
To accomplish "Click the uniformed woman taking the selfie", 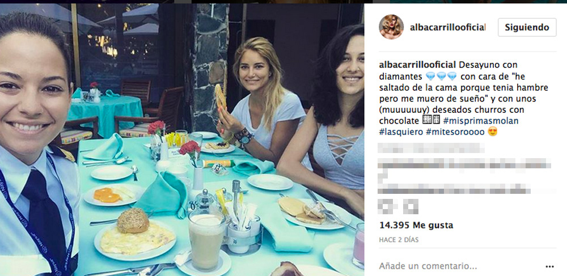I will pyautogui.click(x=38, y=145).
